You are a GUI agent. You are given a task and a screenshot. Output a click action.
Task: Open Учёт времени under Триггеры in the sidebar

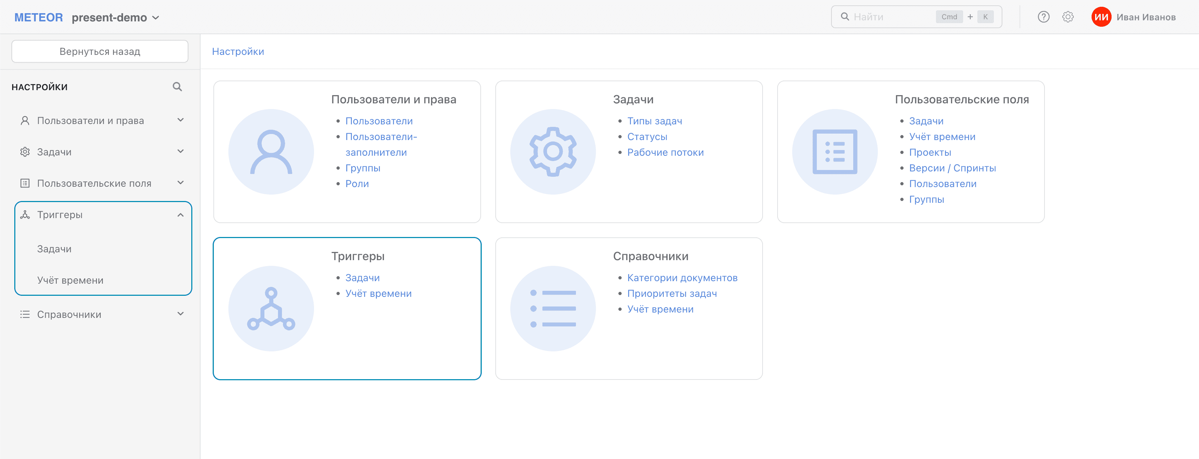[70, 280]
